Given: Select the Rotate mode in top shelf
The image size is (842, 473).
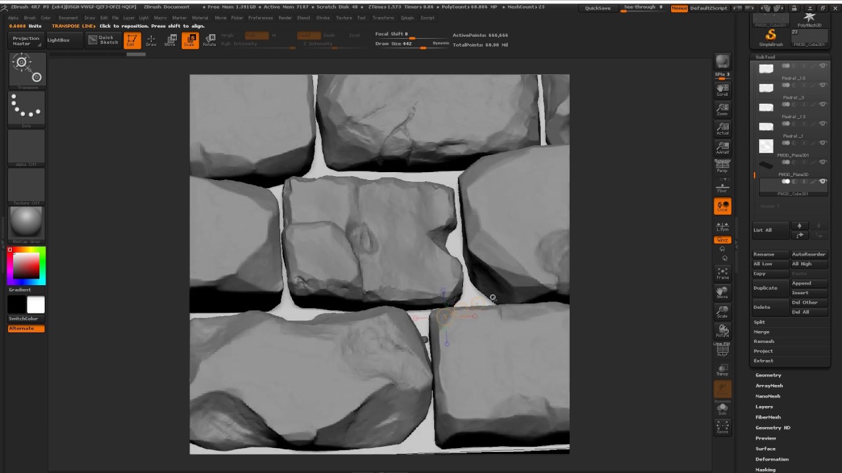Looking at the screenshot, I should (x=209, y=40).
